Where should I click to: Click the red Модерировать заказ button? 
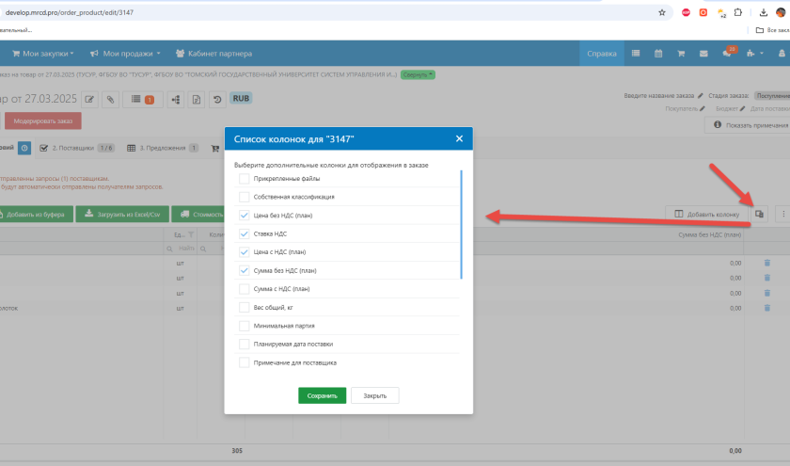(x=43, y=121)
